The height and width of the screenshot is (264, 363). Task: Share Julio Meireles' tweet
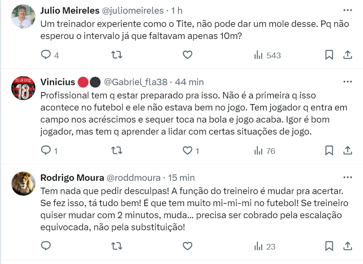[x=348, y=55]
